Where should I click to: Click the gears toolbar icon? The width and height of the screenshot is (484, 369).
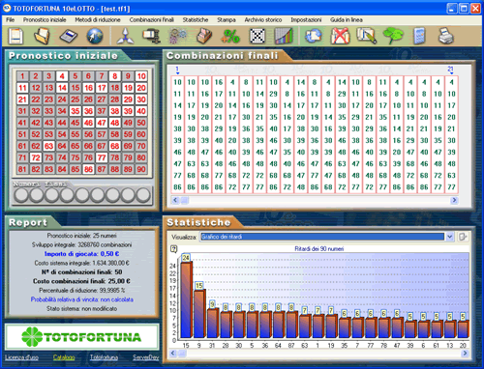pos(178,36)
